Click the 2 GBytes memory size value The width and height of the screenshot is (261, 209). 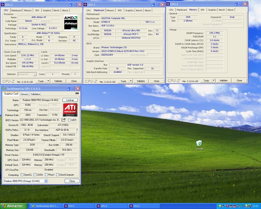coord(188,21)
